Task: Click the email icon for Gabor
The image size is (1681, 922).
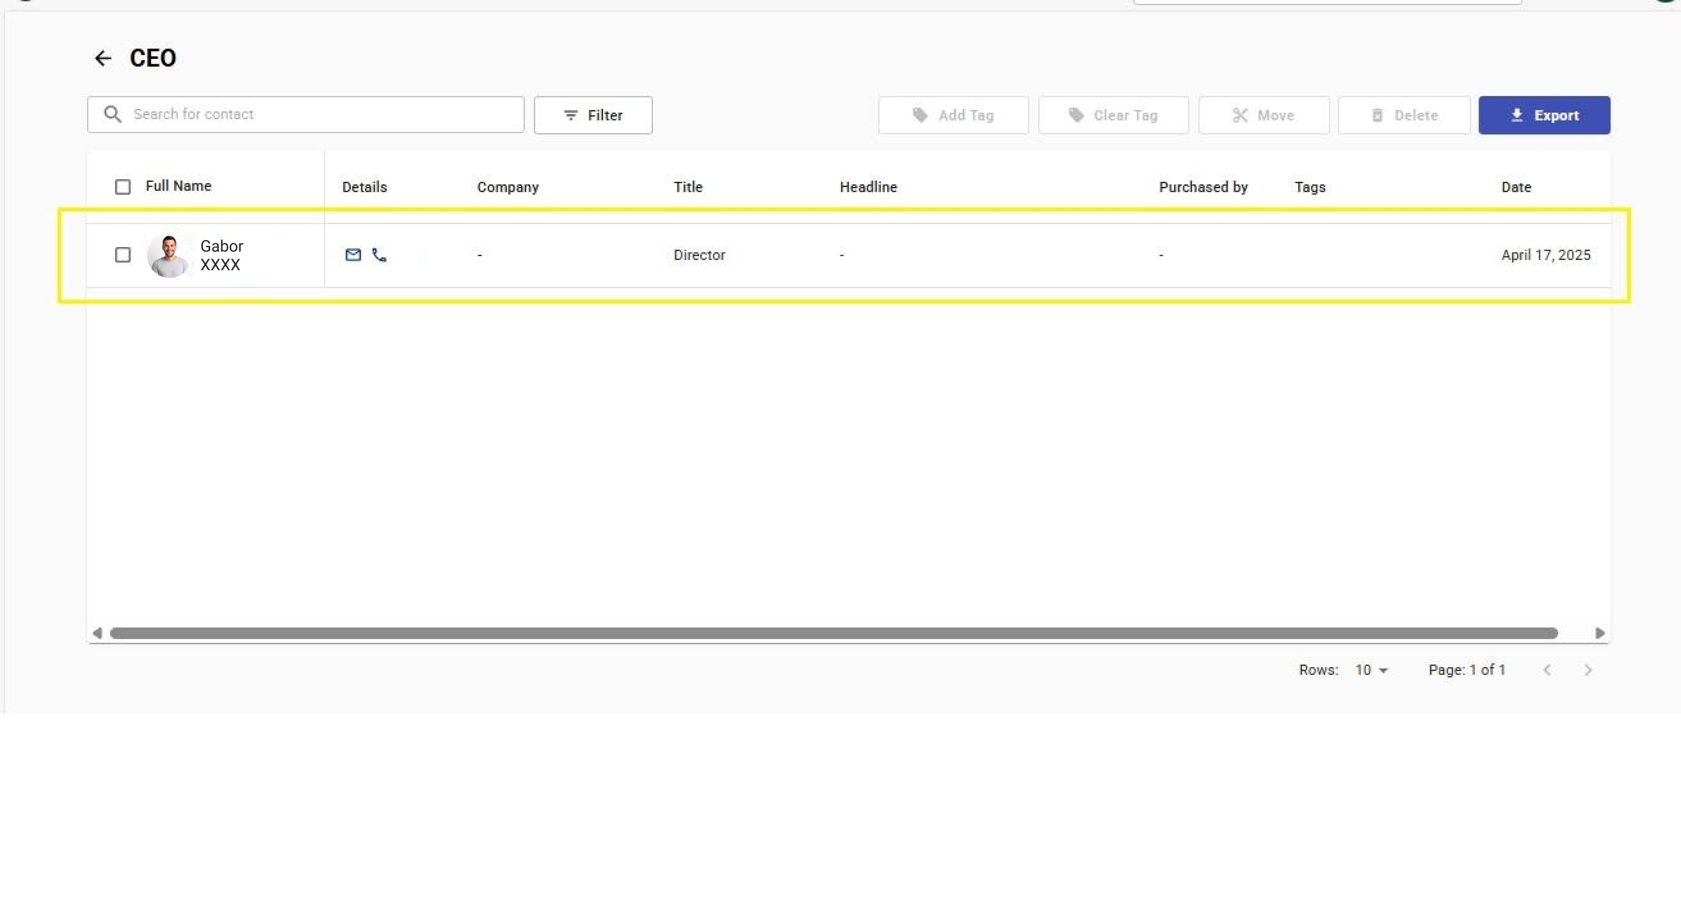Action: click(x=353, y=254)
